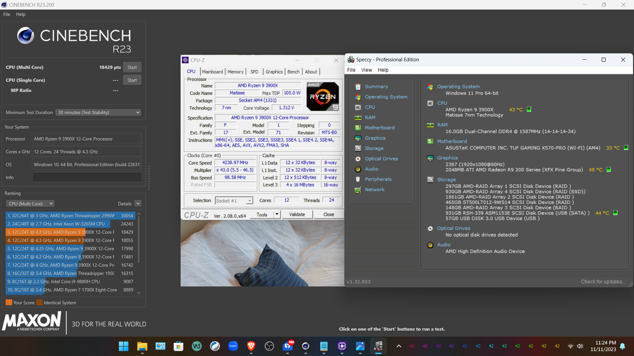Open Motherboard in Speccy sidebar
634x356 pixels.
(379, 128)
